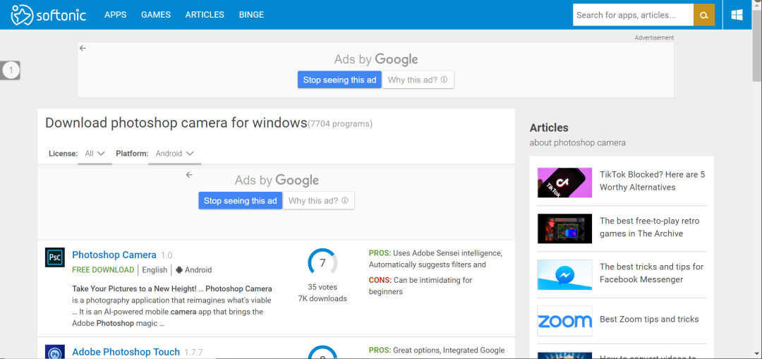
Task: Click the 'Articles' sidebar heading
Action: click(549, 127)
